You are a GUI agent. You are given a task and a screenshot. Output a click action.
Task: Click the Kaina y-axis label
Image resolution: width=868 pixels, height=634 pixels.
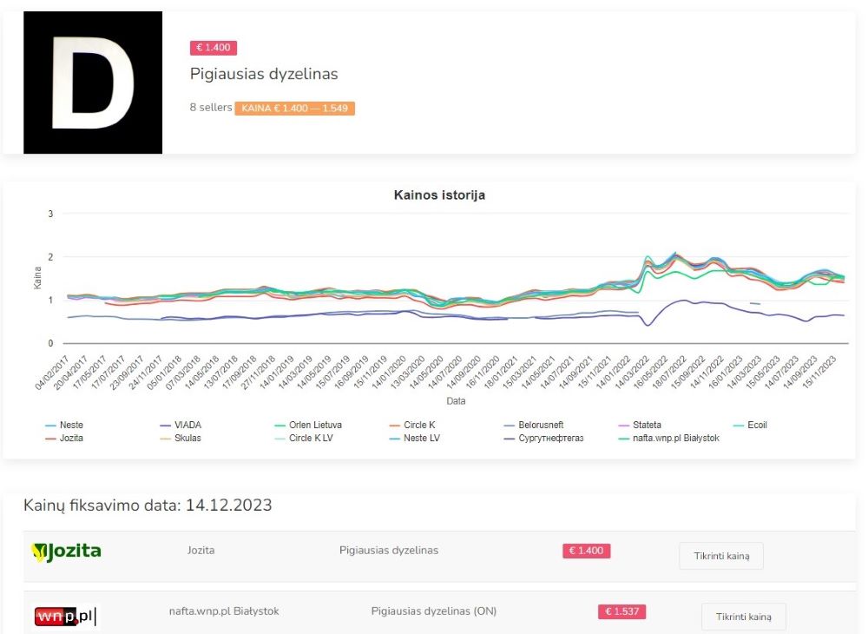coord(37,277)
